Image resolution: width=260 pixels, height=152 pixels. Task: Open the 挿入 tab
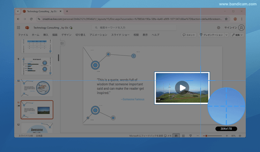(46, 35)
